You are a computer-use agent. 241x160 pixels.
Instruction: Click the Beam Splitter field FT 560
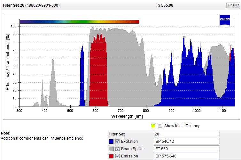point(186,149)
